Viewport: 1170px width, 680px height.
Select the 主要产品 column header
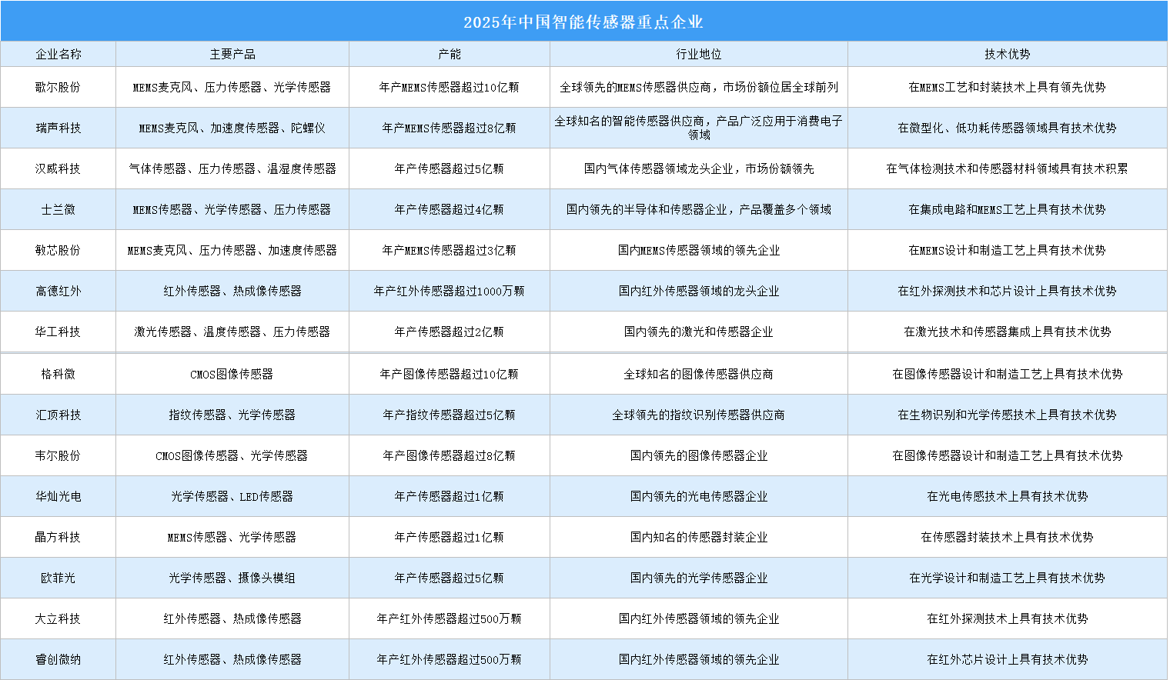(x=232, y=54)
